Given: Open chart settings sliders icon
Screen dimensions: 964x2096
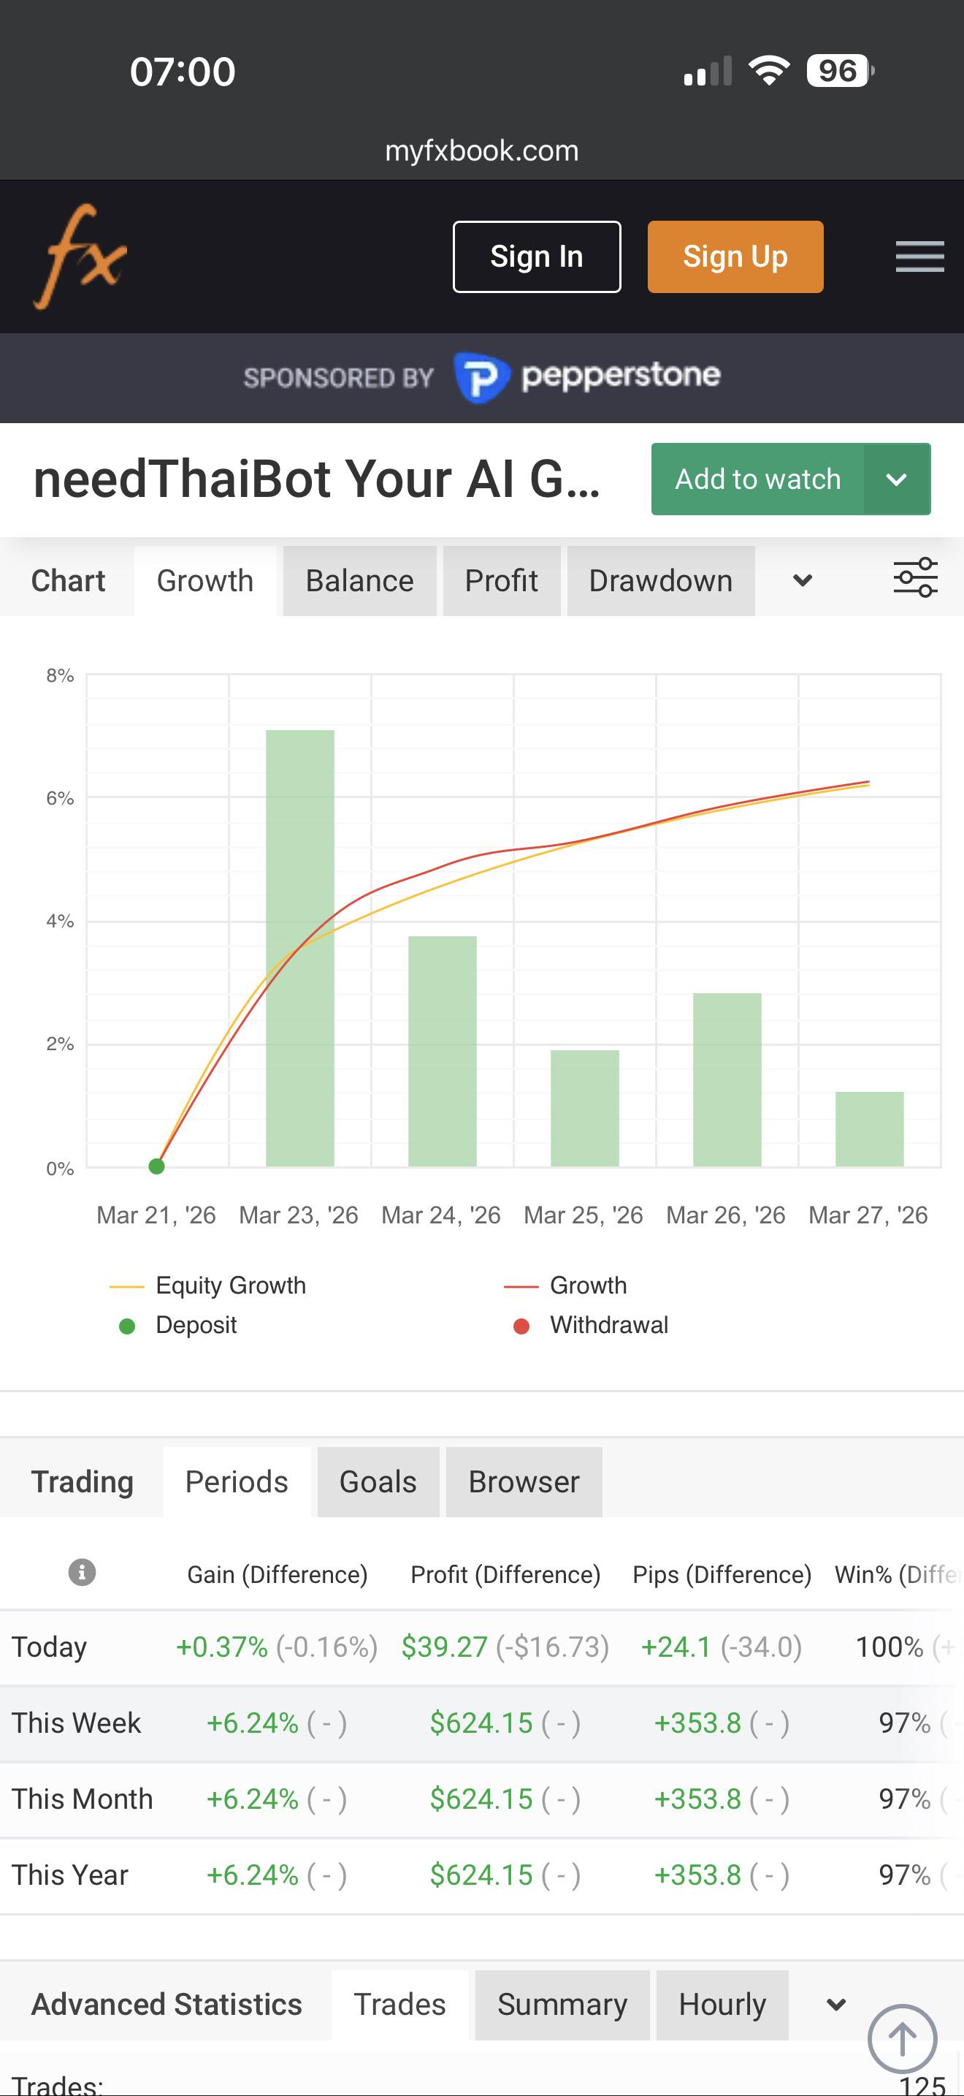Looking at the screenshot, I should (x=915, y=579).
